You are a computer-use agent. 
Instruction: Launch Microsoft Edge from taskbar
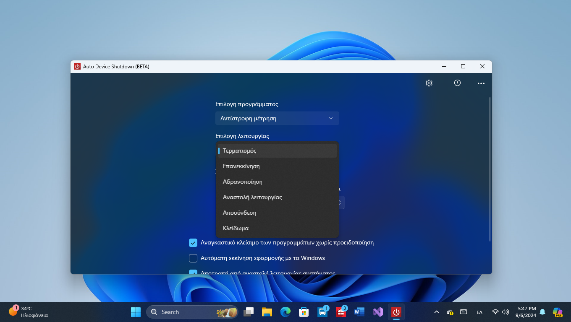[x=285, y=312]
